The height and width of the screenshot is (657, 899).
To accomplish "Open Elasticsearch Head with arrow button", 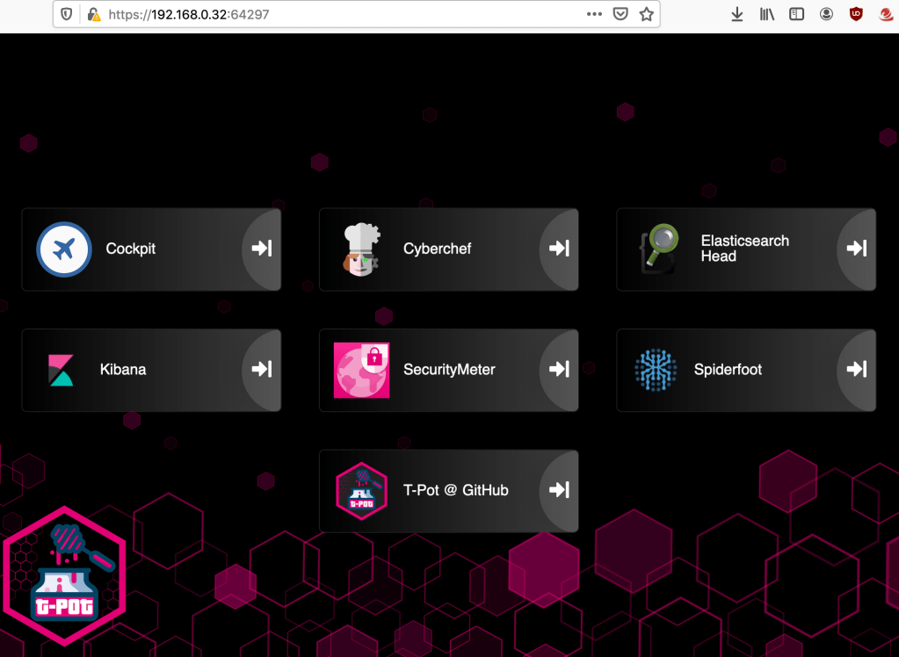I will tap(857, 249).
